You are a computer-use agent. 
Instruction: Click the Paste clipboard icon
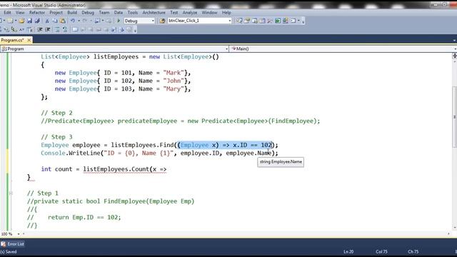[63, 21]
